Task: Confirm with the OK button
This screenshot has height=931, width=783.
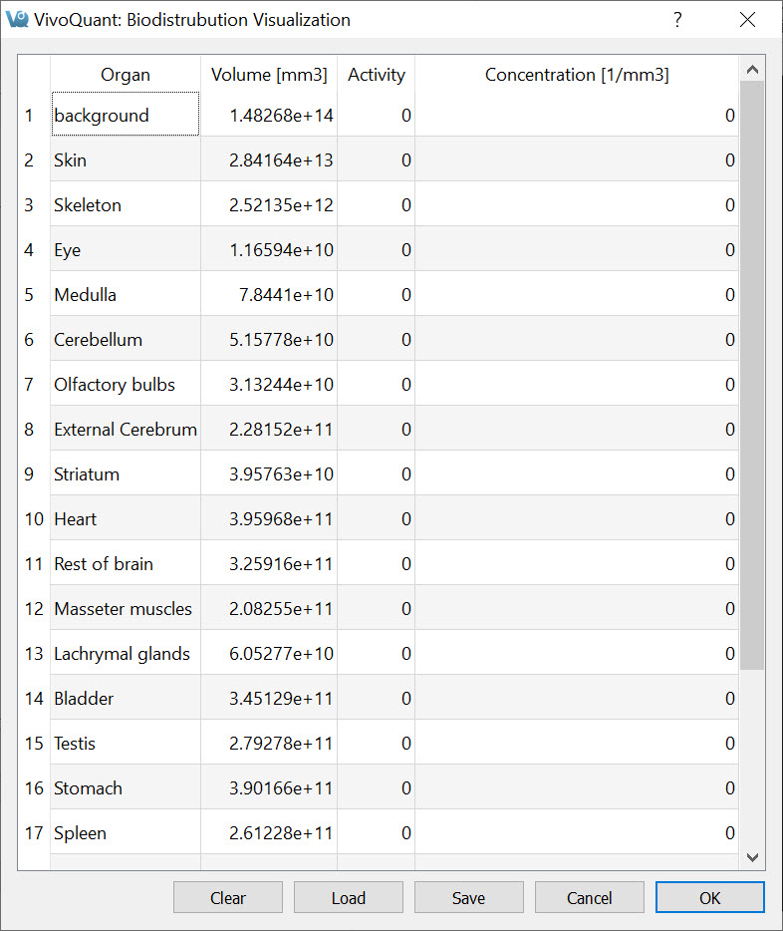Action: pyautogui.click(x=709, y=898)
